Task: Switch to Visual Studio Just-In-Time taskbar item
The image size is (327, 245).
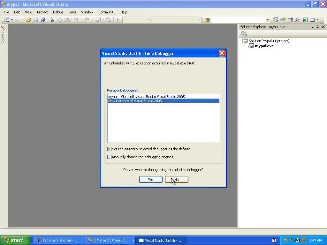Action: pos(161,241)
